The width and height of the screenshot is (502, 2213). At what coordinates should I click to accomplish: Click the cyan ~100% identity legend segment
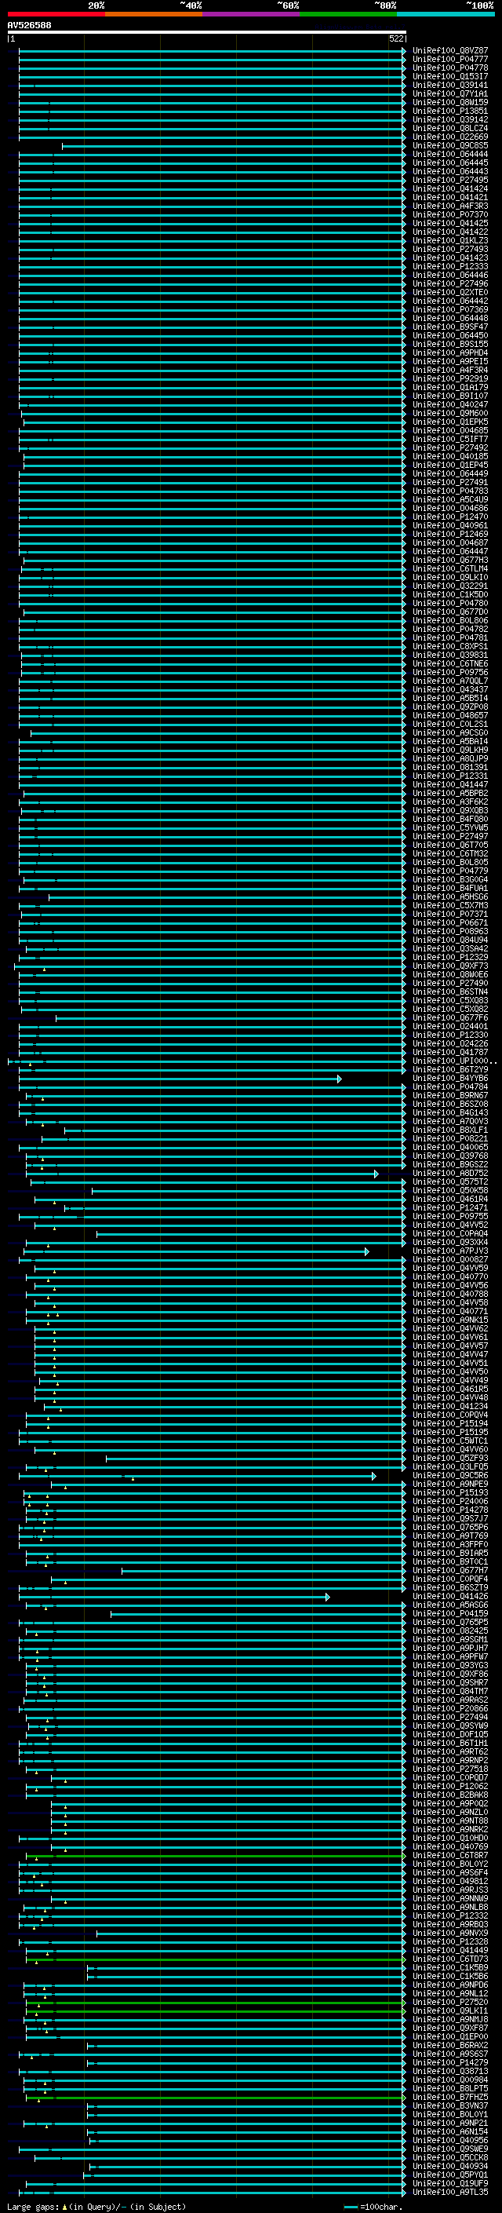(446, 14)
